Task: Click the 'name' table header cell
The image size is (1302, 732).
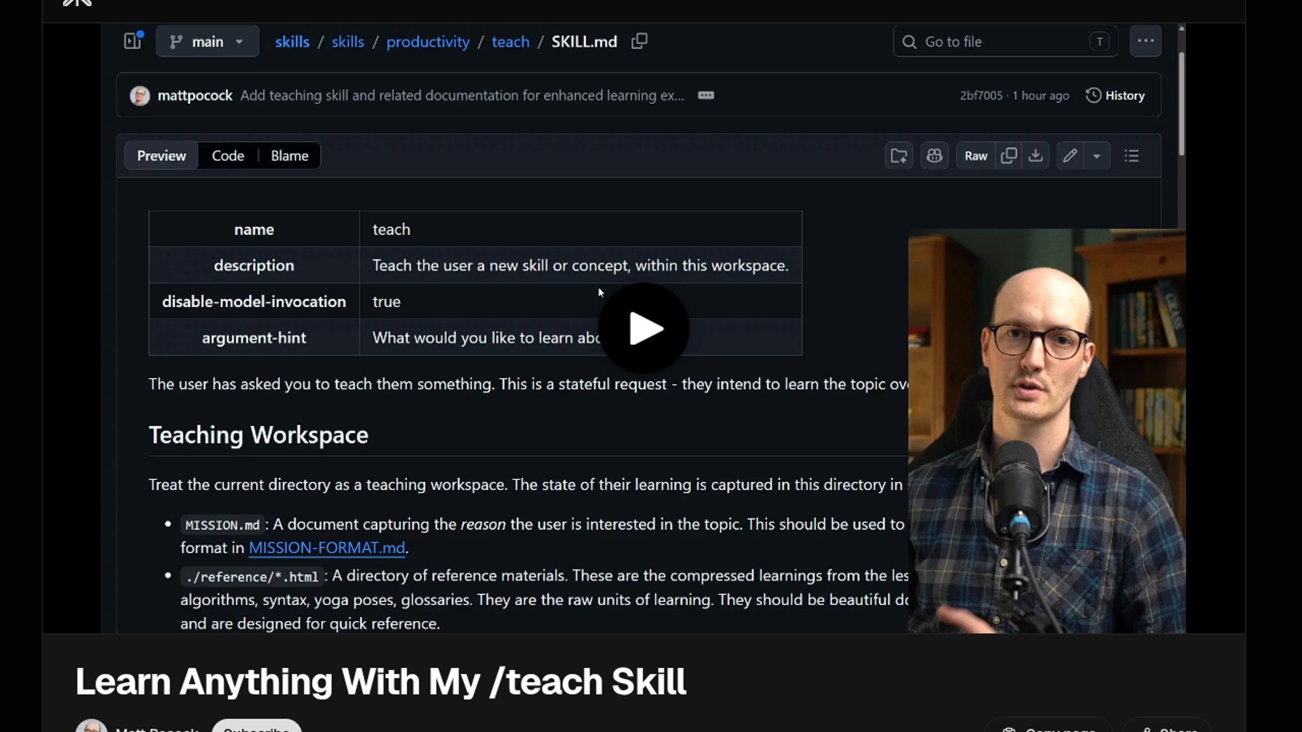Action: pos(254,229)
